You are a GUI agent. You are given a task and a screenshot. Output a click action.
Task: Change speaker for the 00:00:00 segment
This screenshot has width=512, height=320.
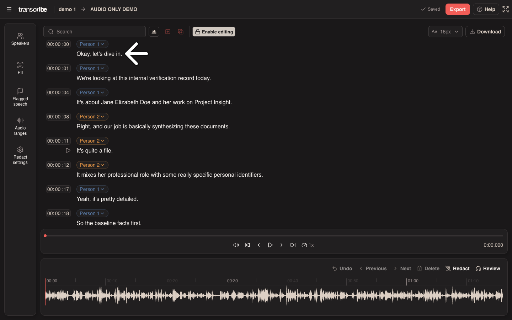point(92,44)
